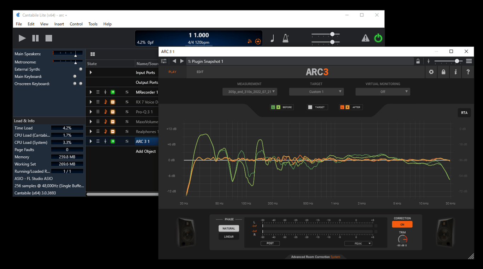Click the signal icon on ARC 3 1 row
This screenshot has height=269, width=483.
(x=105, y=142)
